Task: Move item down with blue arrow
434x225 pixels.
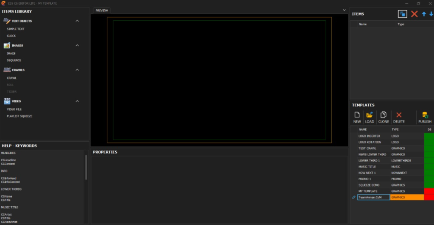Action: [431, 14]
